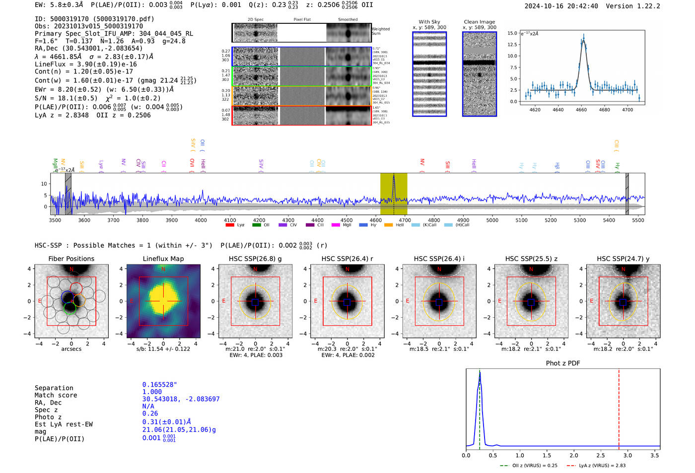The width and height of the screenshot is (695, 473).
Task: Open the Clean Image CCD cutout
Action: click(x=480, y=74)
